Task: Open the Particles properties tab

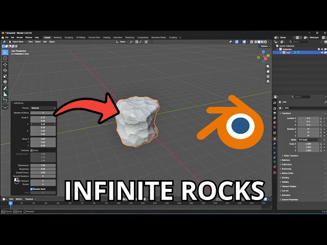Action: [x=275, y=148]
